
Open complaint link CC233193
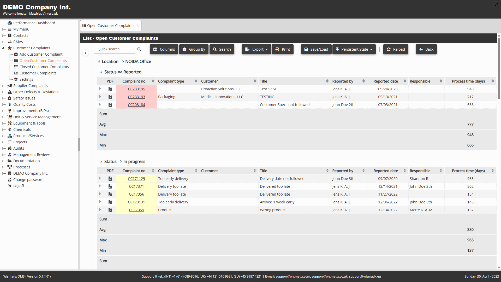136,97
